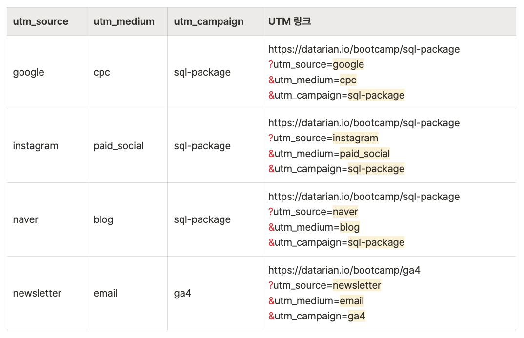524x338 pixels.
Task: Click the UTM 링크 column header
Action: point(290,21)
